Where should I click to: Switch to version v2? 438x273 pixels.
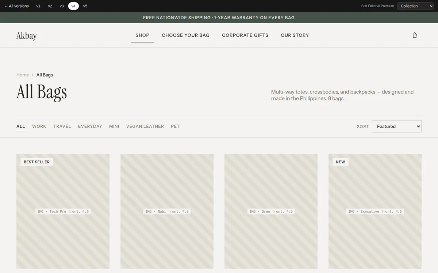coord(50,6)
